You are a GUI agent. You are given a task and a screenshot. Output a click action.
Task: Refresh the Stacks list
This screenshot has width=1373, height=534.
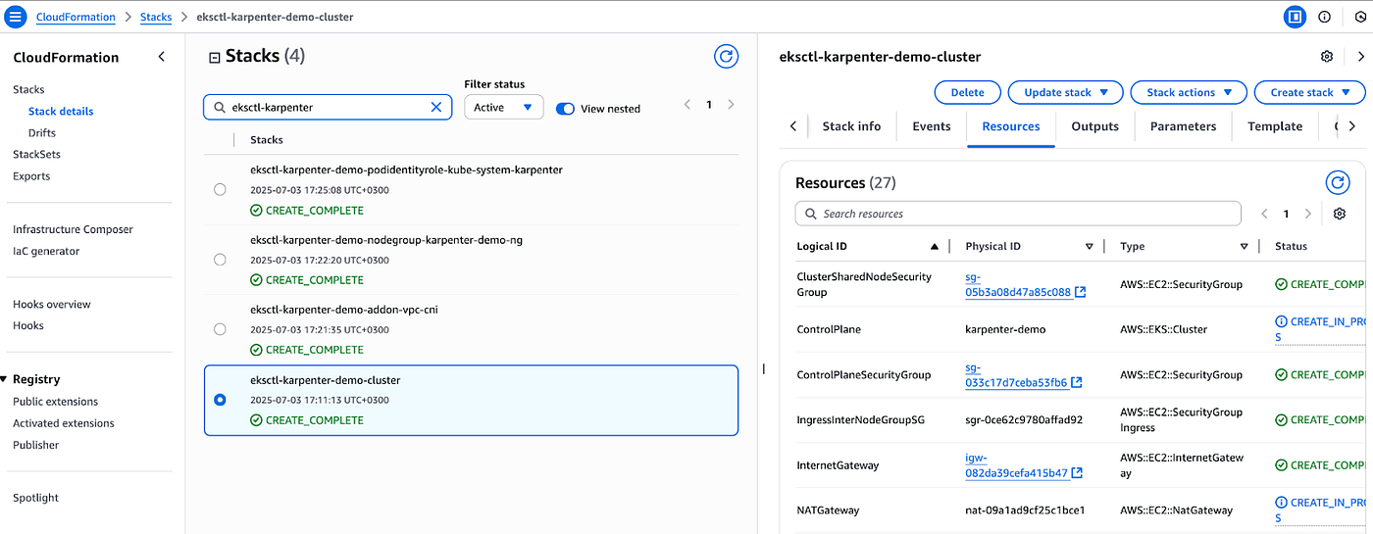click(x=726, y=56)
